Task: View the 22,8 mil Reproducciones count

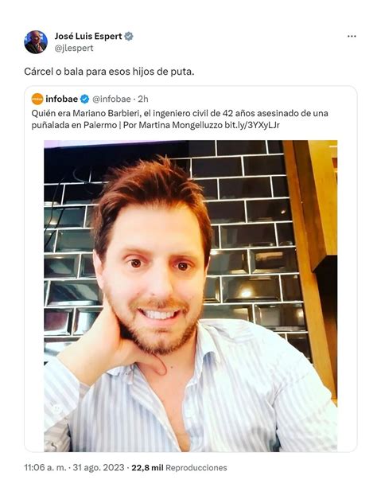Action: click(x=179, y=468)
